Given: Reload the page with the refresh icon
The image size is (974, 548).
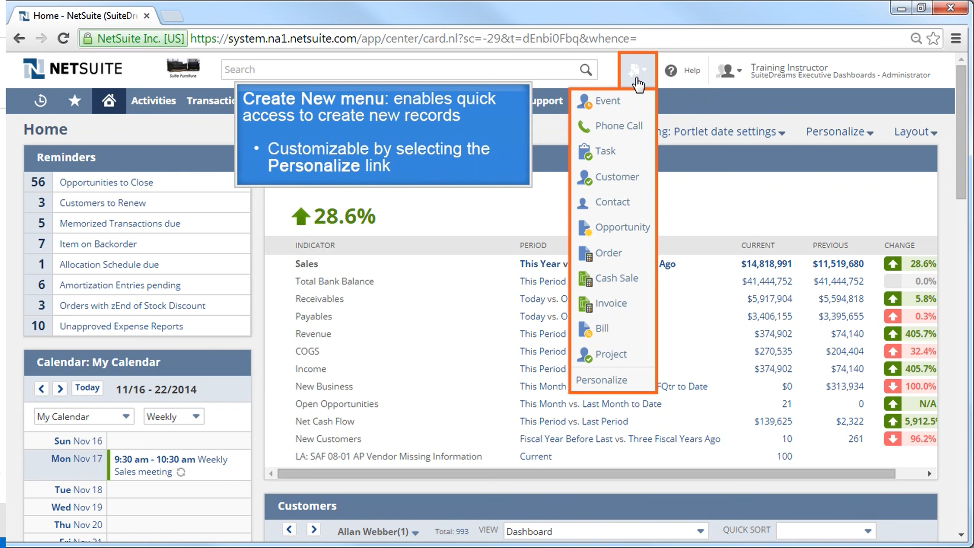Looking at the screenshot, I should (x=63, y=38).
